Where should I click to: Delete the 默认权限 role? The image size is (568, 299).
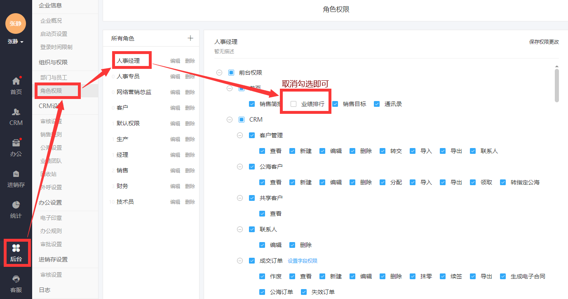point(190,123)
